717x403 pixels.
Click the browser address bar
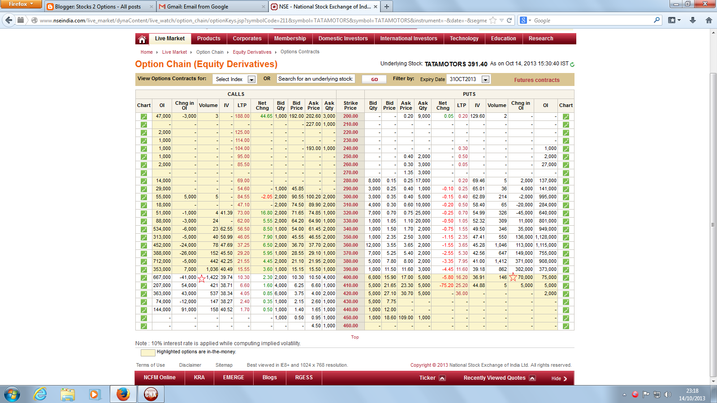(x=263, y=20)
